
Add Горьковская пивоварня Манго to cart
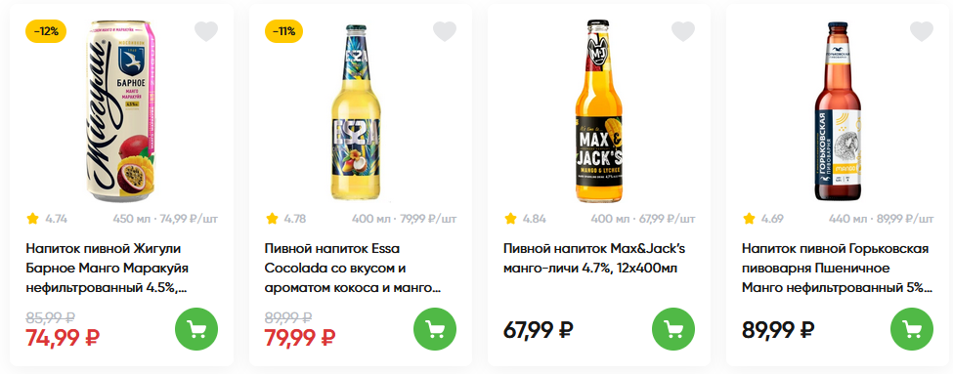(x=912, y=329)
